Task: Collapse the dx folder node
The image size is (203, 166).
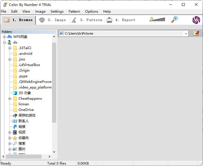Action: tap(4, 42)
